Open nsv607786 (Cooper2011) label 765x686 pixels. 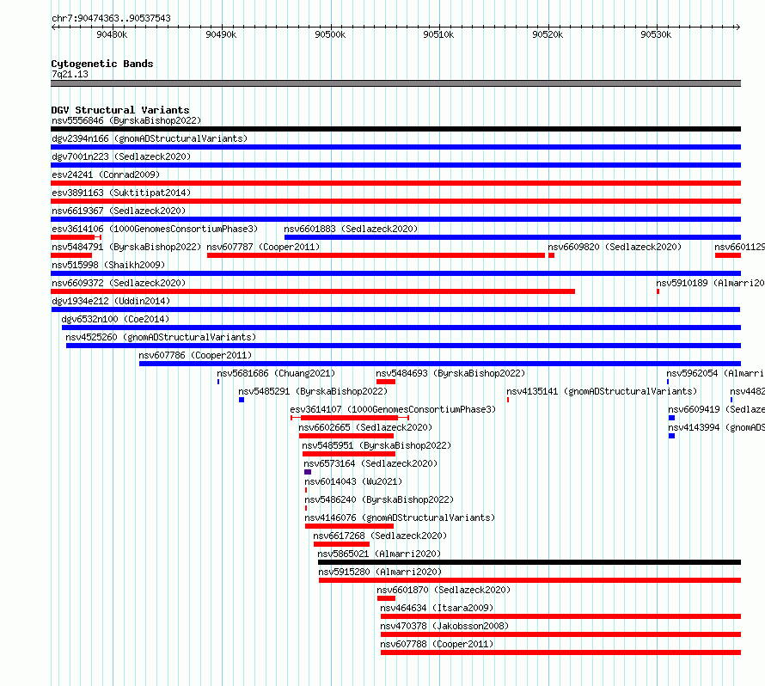pyautogui.click(x=195, y=355)
